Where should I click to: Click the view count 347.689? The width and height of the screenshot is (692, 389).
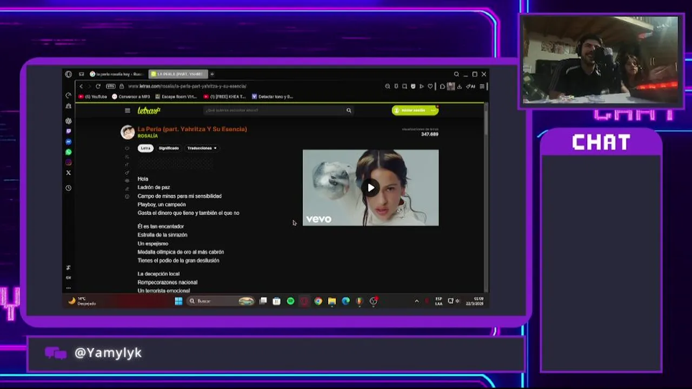[430, 135]
